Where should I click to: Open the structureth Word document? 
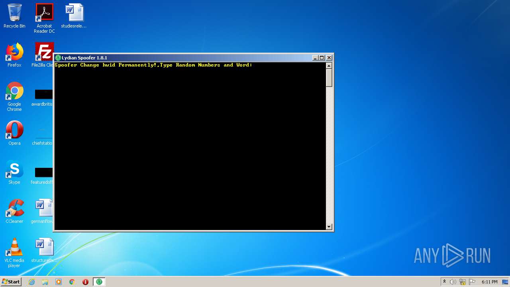pyautogui.click(x=44, y=250)
